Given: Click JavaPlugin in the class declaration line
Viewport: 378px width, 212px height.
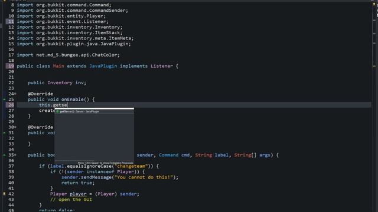Looking at the screenshot, I should coord(103,66).
